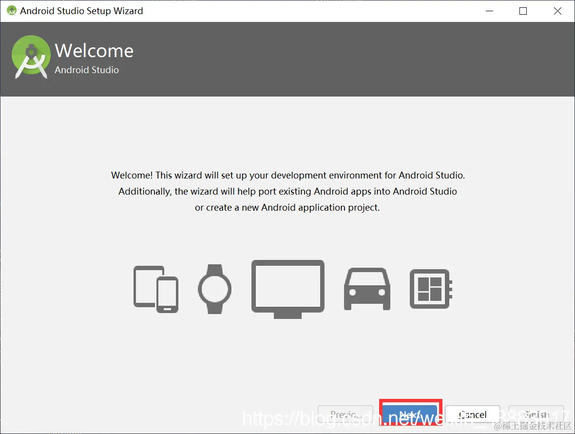Click the Welcome heading text
Viewport: 575px width, 434px height.
[94, 51]
